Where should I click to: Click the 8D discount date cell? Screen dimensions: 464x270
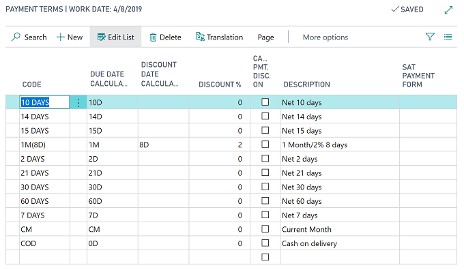163,145
